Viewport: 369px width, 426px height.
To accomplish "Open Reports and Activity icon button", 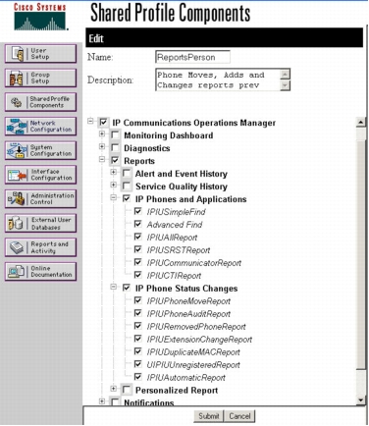I will click(40, 247).
